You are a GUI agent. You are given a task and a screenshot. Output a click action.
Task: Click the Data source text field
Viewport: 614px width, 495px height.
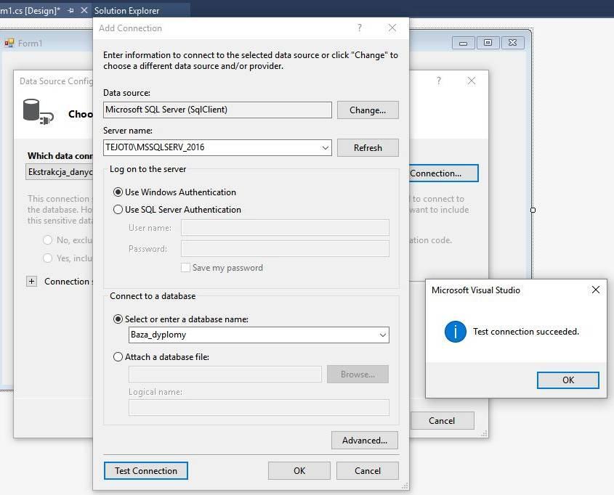pos(217,110)
